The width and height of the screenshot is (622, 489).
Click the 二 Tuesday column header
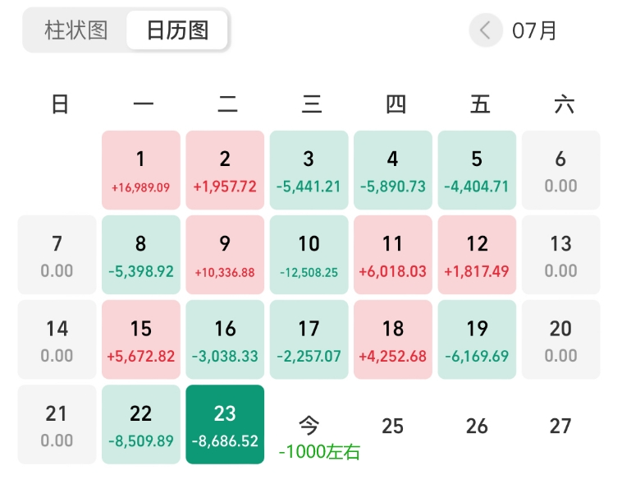227,104
